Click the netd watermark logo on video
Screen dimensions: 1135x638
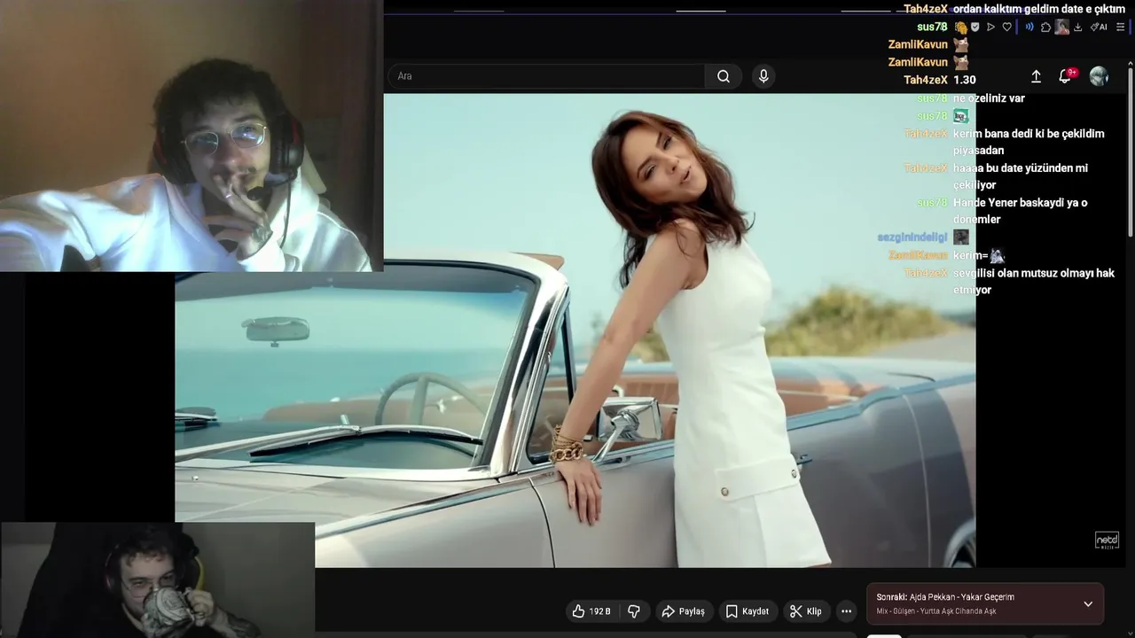point(1107,541)
